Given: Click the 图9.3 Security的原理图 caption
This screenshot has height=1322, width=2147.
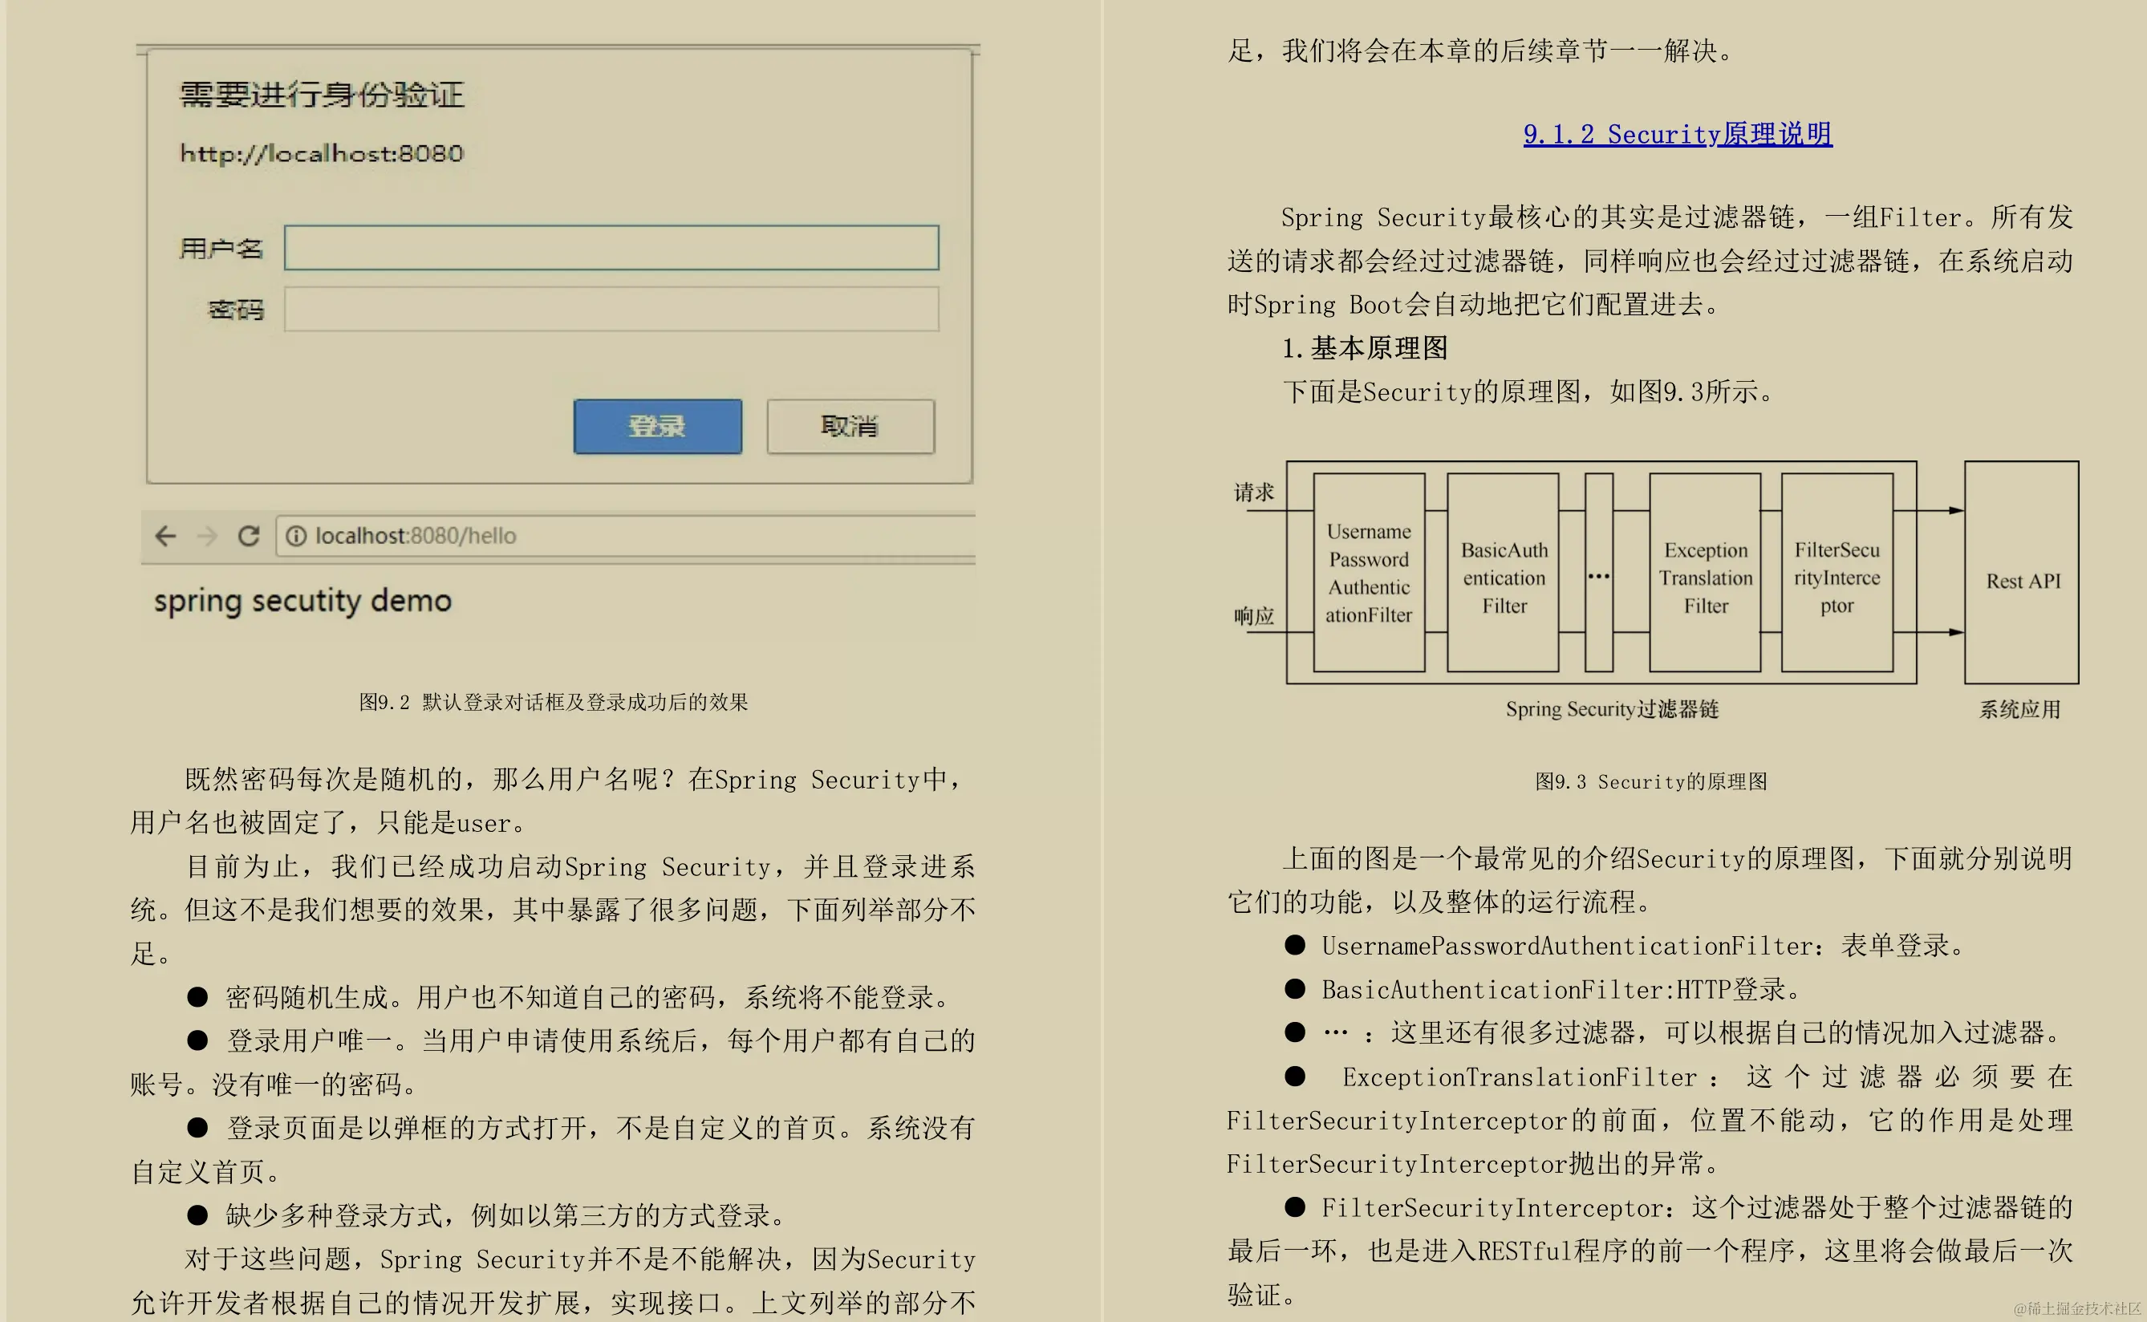Looking at the screenshot, I should coord(1651,781).
